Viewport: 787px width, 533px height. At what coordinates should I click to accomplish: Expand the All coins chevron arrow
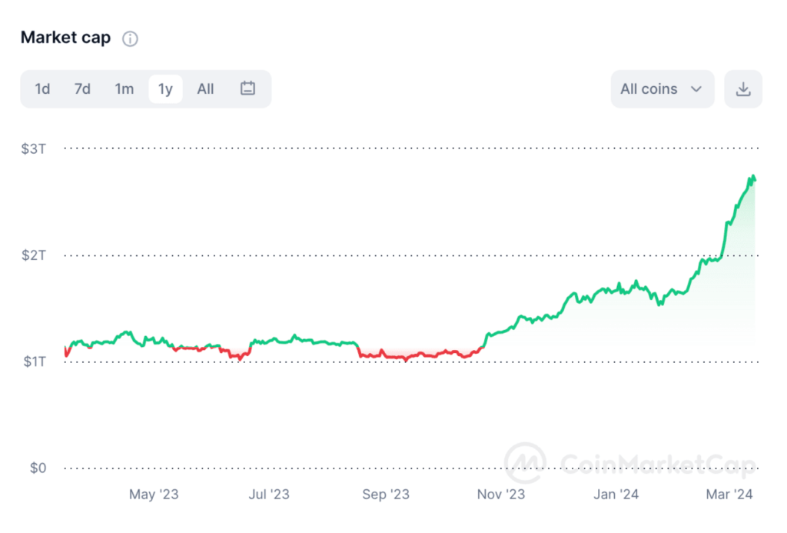pyautogui.click(x=696, y=89)
